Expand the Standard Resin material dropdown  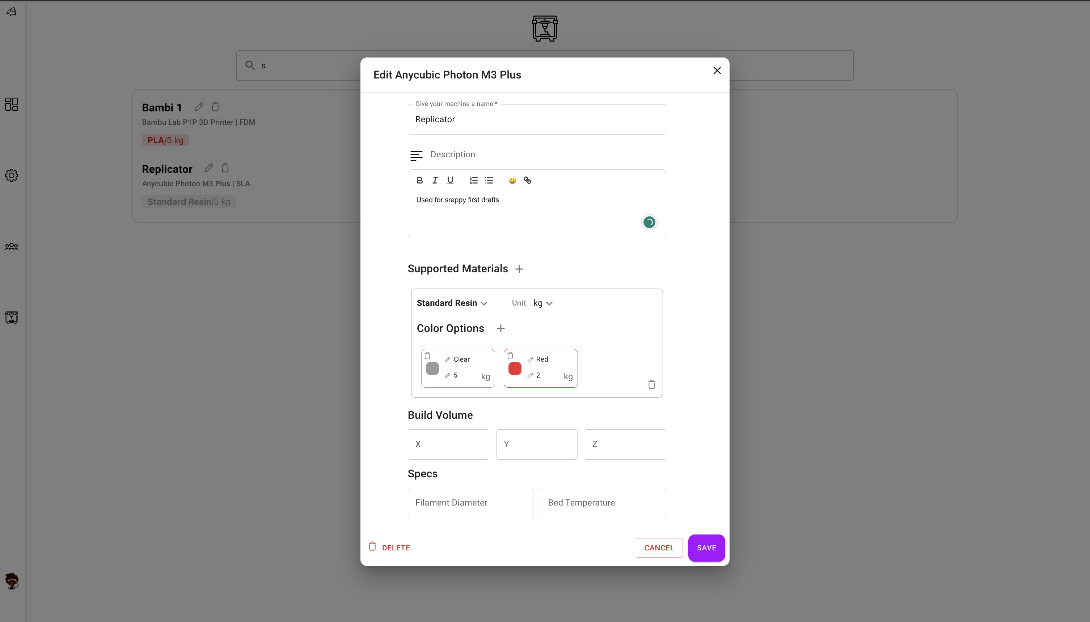452,303
